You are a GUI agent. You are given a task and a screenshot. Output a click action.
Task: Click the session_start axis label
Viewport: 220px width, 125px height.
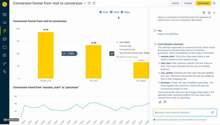[46, 81]
